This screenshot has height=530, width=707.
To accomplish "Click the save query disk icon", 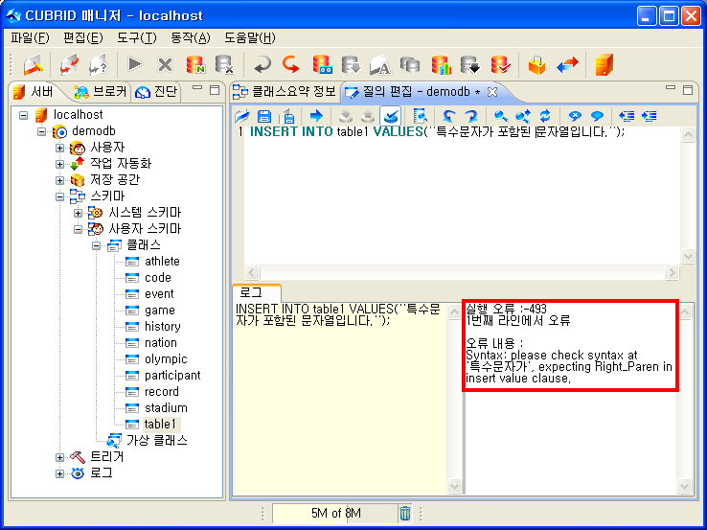I will 264,116.
